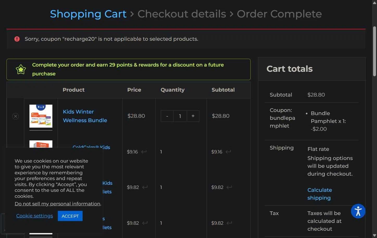Click the Quantity column header

tap(172, 90)
